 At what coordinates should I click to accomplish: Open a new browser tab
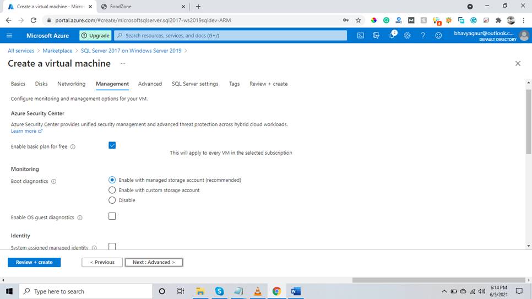coord(198,7)
